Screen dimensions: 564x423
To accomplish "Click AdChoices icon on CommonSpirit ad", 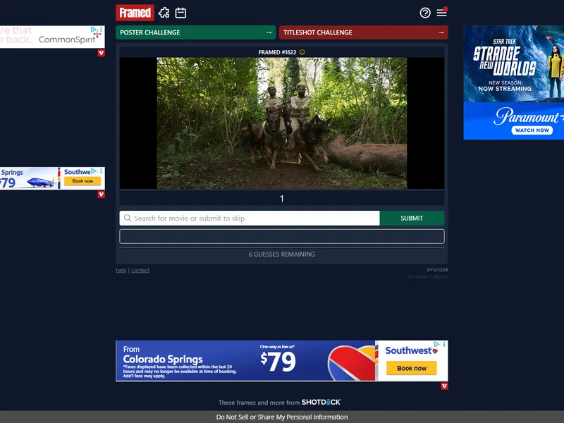I will tap(94, 30).
